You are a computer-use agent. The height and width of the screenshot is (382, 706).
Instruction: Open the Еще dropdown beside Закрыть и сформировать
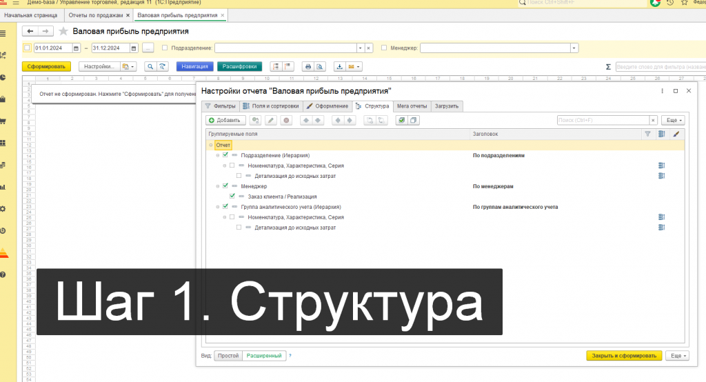click(678, 356)
